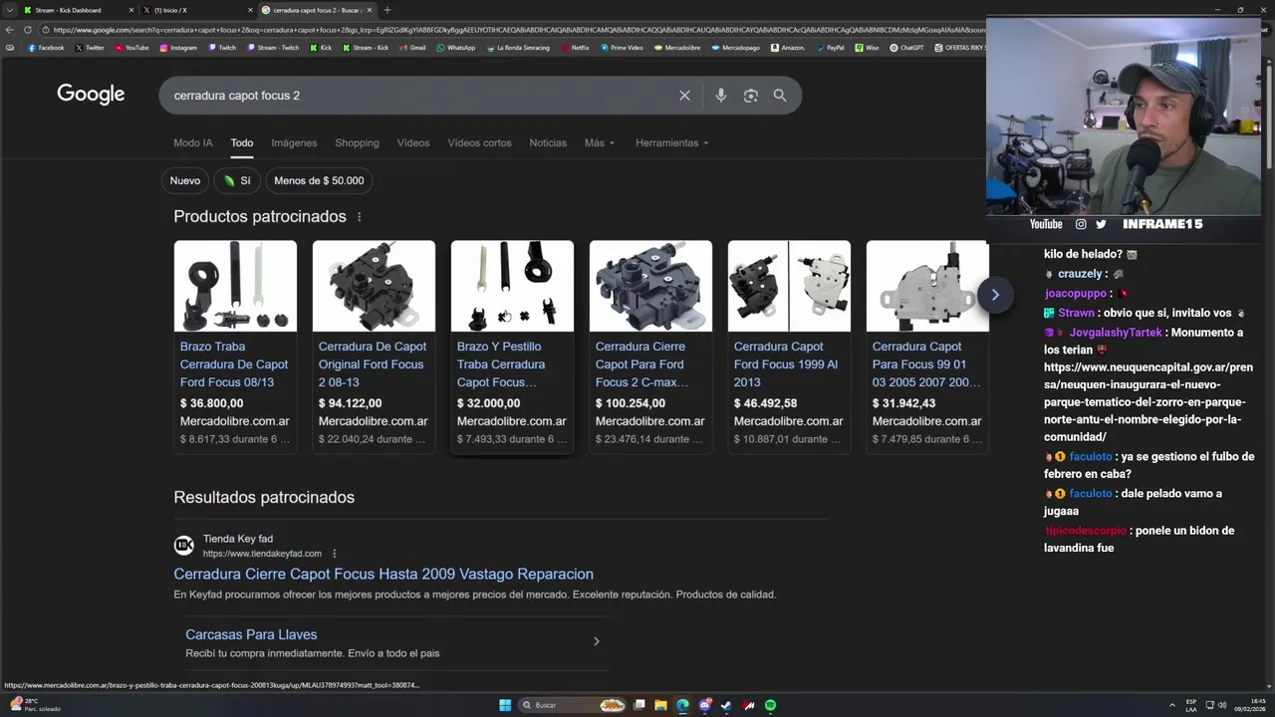Click the $ 32.000,00 price text
1275x717 pixels.
pyautogui.click(x=488, y=403)
